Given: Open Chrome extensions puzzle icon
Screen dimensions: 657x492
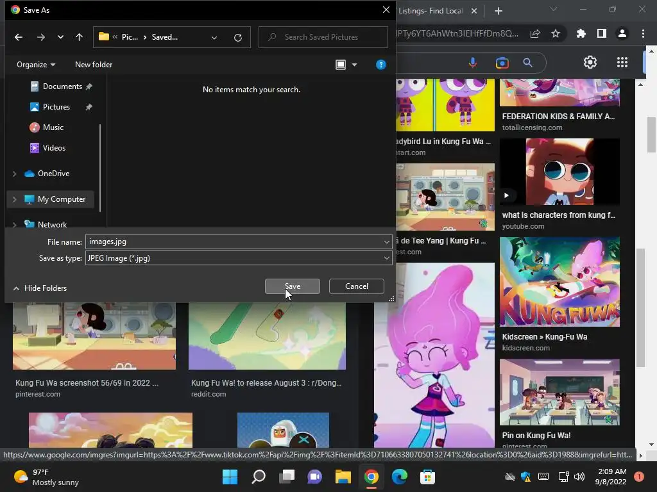Looking at the screenshot, I should [x=581, y=33].
